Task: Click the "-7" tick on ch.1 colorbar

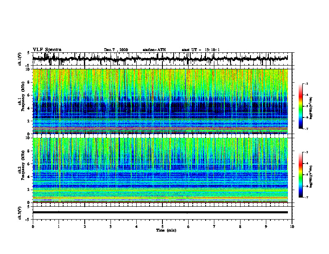Action: [307, 129]
